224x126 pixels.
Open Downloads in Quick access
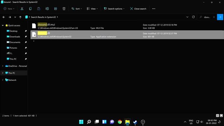point(15,36)
